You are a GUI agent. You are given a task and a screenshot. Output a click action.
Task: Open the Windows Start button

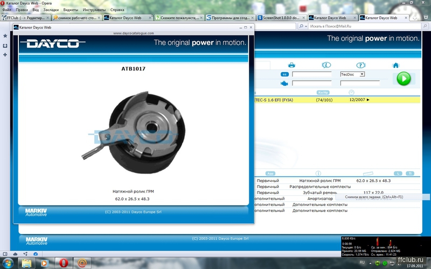[x=8, y=263]
